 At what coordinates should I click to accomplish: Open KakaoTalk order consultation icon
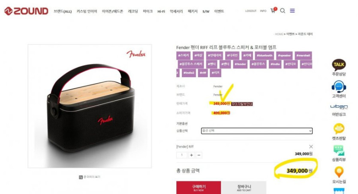(339, 67)
